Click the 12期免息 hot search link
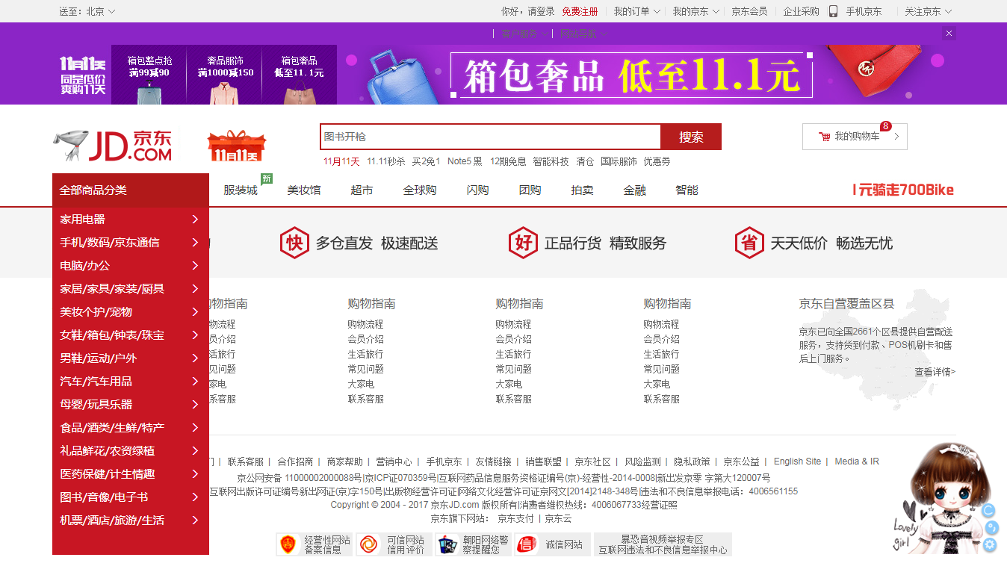 (508, 161)
